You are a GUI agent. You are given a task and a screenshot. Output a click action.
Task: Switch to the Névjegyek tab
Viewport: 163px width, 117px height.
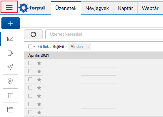[x=97, y=8]
